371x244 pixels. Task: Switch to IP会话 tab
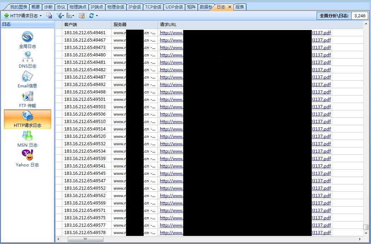point(134,7)
